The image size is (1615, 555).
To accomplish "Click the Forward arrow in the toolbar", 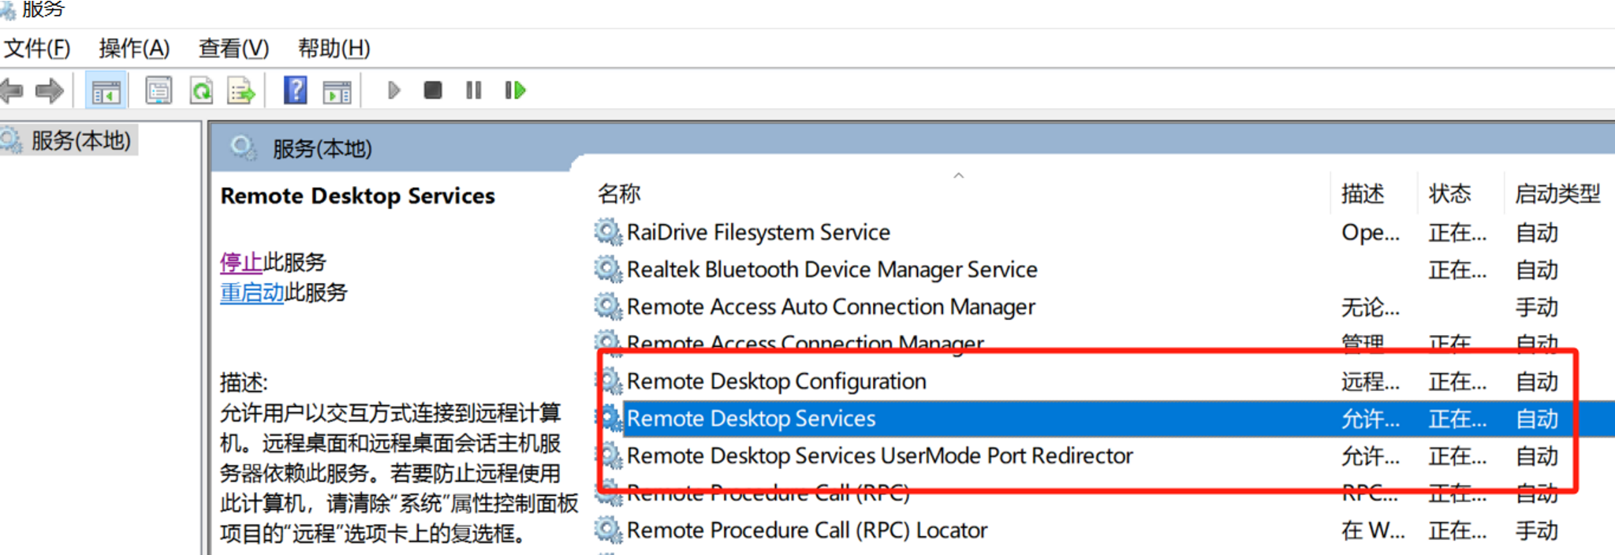I will click(50, 91).
